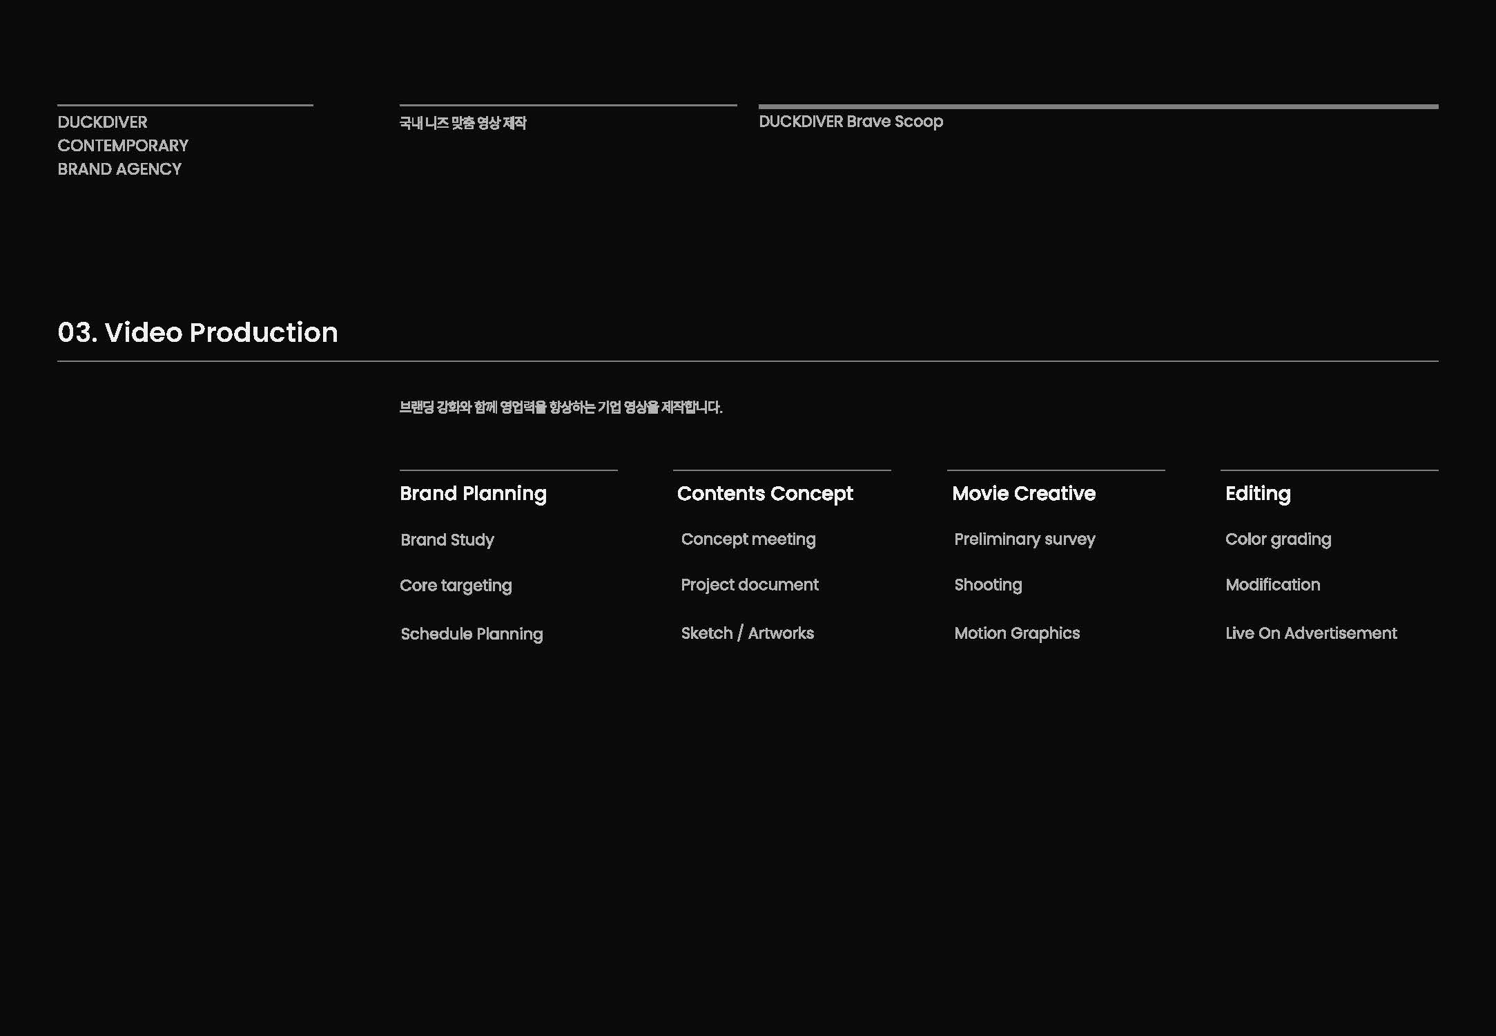Click the Modification item
This screenshot has height=1036, width=1496.
(x=1272, y=585)
